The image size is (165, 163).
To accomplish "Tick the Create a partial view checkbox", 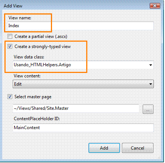I will [x=10, y=36].
